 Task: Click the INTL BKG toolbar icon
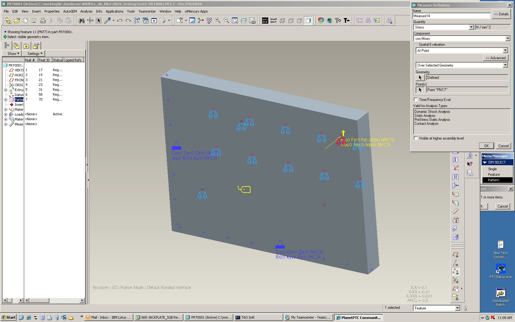pos(265,21)
